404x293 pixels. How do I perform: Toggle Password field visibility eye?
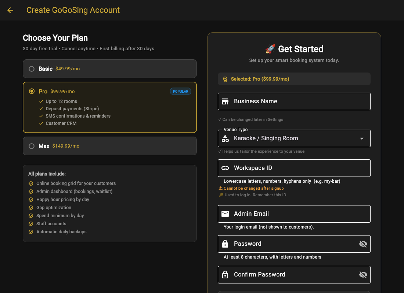(363, 244)
